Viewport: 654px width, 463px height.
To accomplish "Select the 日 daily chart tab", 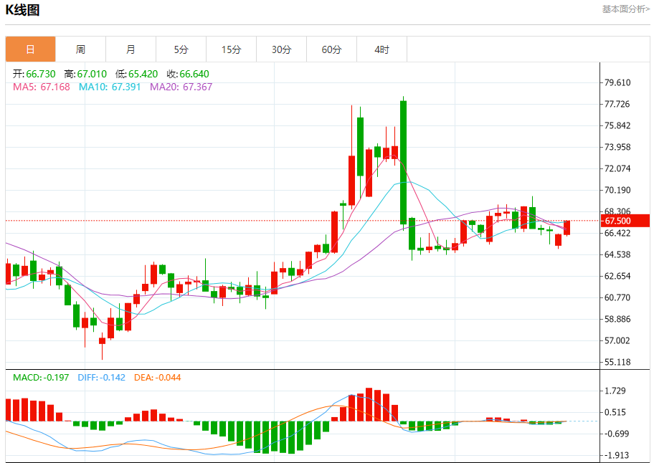I will click(x=30, y=49).
